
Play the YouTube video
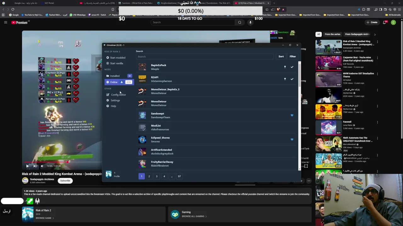27,166
